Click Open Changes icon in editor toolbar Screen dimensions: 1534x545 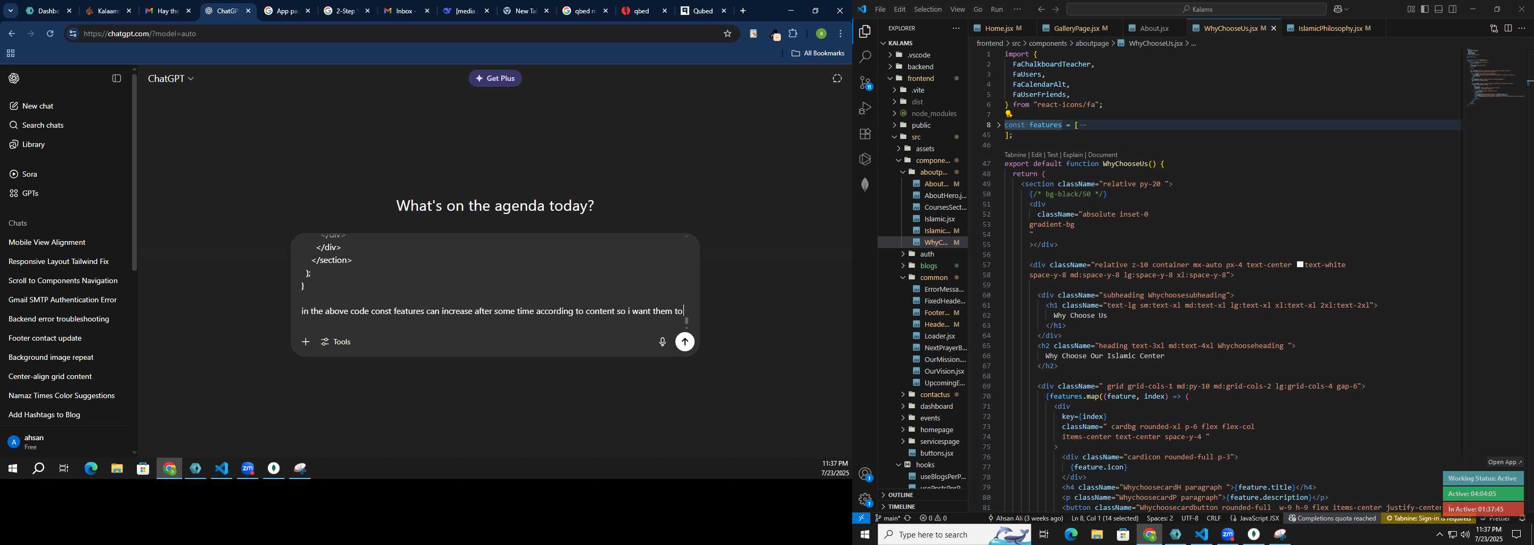[x=1494, y=29]
